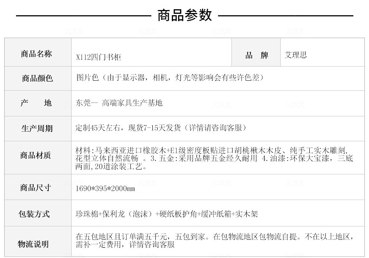Click the X112四门书柜 product name text

coord(98,57)
